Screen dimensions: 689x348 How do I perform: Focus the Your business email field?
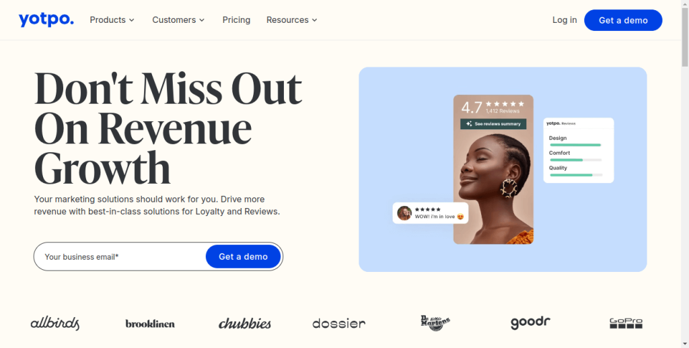coord(120,256)
